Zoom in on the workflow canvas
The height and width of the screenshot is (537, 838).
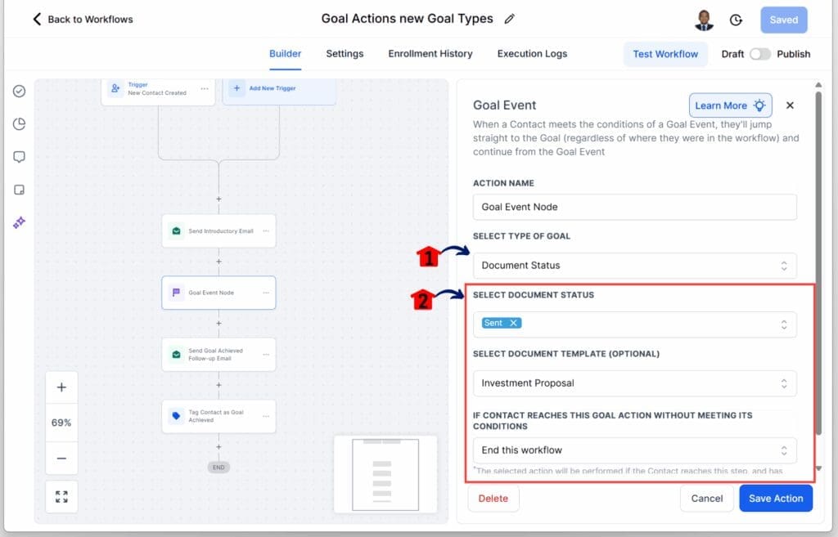pos(61,387)
